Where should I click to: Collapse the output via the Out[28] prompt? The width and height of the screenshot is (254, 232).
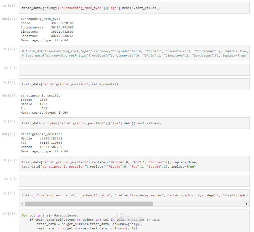9,134
